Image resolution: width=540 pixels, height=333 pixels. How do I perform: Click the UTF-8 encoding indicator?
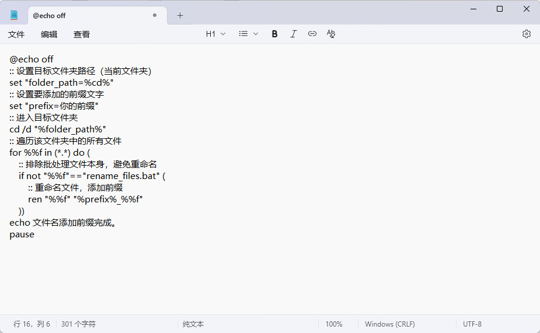(x=472, y=324)
